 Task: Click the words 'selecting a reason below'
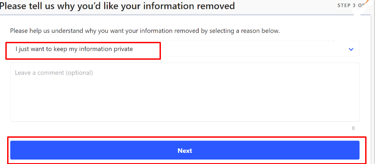pos(244,31)
